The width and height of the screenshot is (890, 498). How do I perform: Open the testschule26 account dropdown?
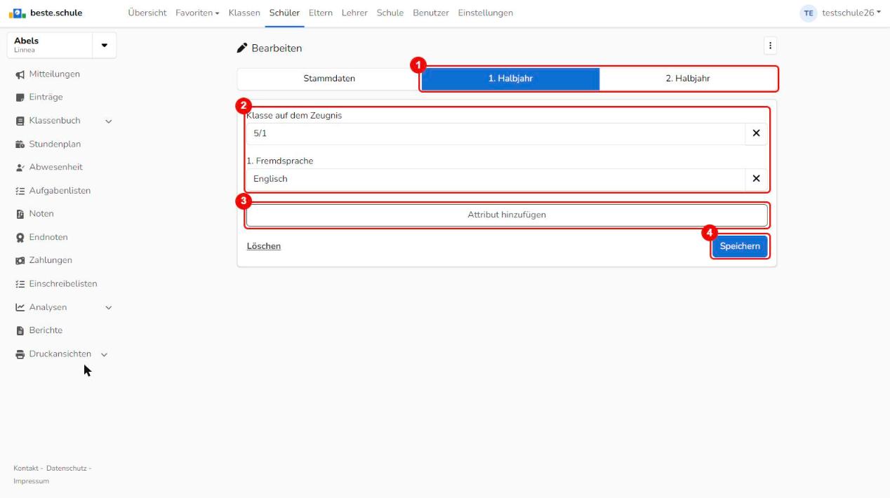click(x=851, y=13)
